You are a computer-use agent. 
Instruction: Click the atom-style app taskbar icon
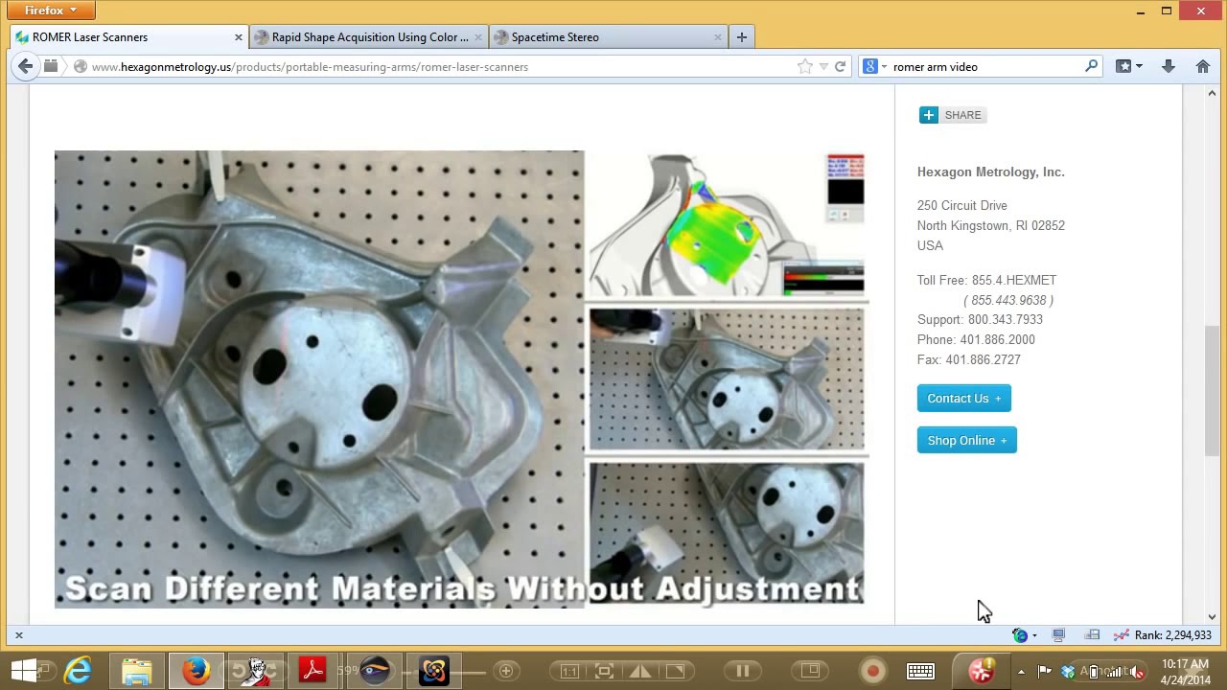pos(433,671)
